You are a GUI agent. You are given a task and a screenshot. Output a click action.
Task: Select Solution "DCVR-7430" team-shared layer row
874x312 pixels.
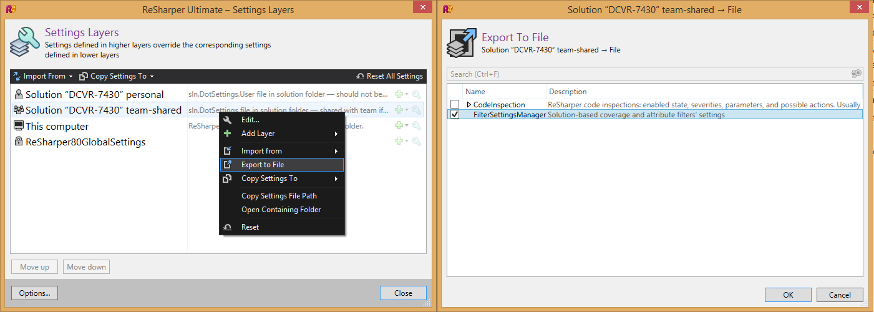[x=218, y=110]
